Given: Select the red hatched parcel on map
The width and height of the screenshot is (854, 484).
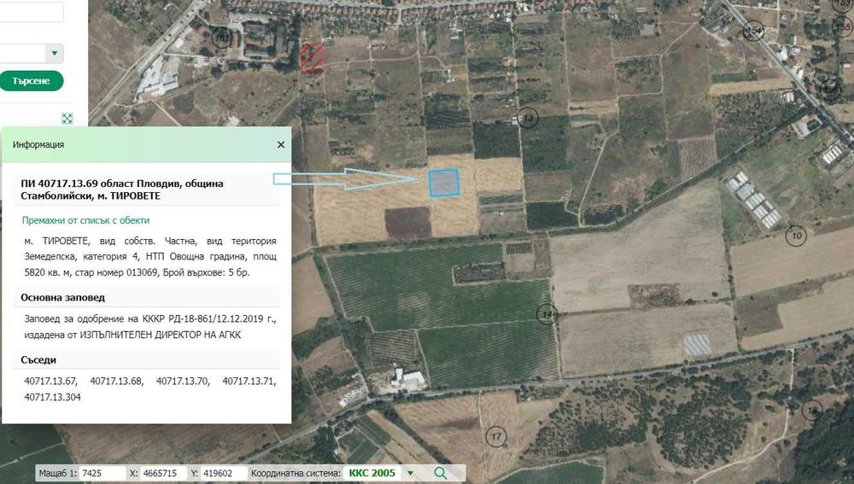Looking at the screenshot, I should [x=312, y=58].
